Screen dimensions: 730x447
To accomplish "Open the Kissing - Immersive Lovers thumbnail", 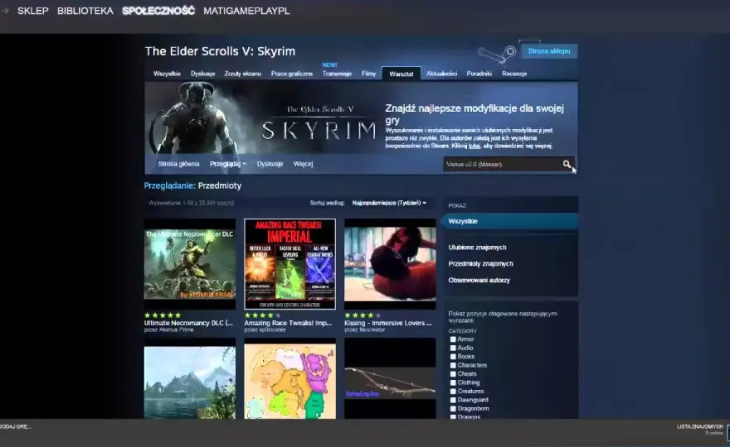I will [390, 264].
